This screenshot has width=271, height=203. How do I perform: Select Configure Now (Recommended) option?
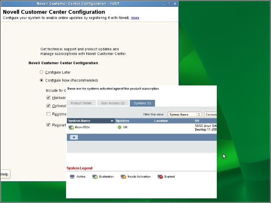tap(41, 80)
